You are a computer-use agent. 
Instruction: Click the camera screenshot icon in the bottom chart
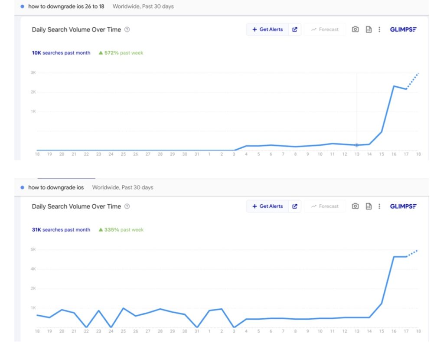355,206
